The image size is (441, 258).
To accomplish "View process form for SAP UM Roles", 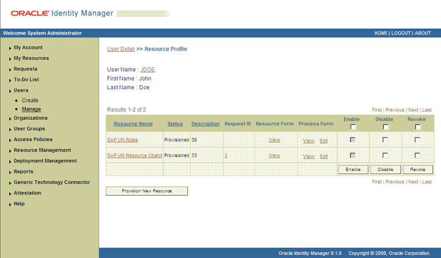I will (308, 141).
